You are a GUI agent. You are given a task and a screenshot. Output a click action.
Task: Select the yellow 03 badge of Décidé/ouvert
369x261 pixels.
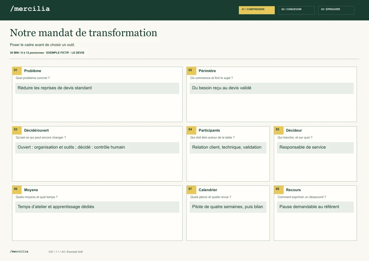(17, 130)
